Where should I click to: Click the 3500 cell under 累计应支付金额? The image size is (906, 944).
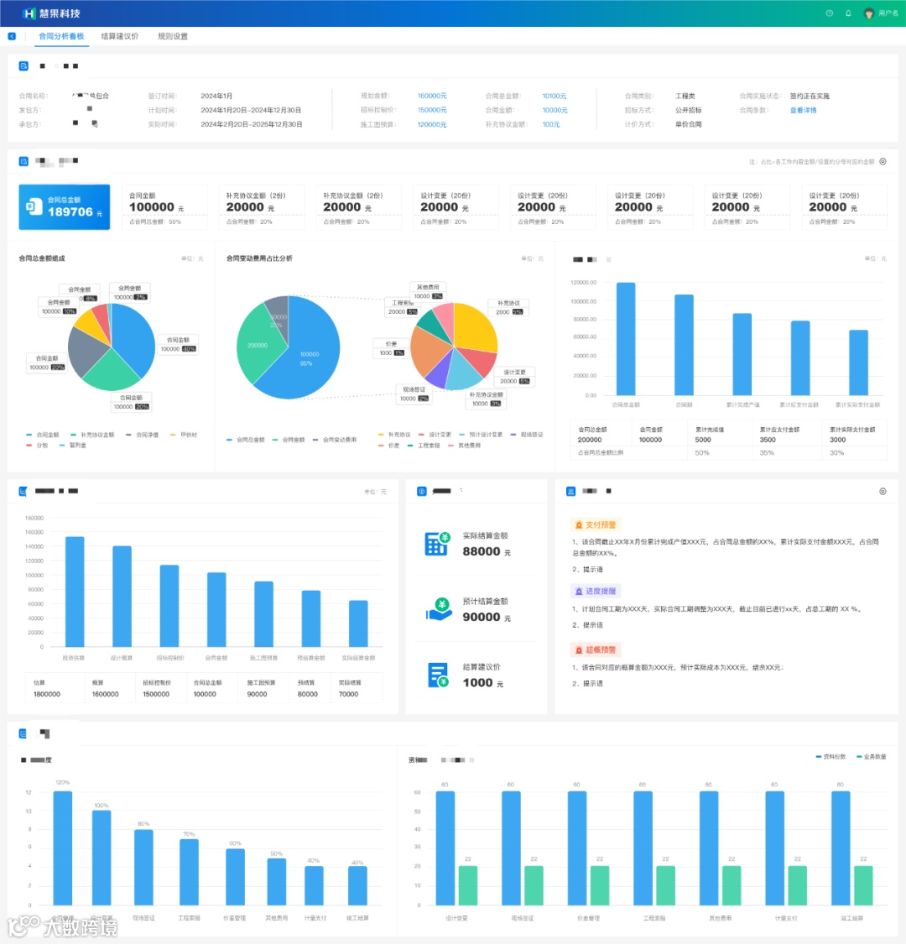click(768, 440)
